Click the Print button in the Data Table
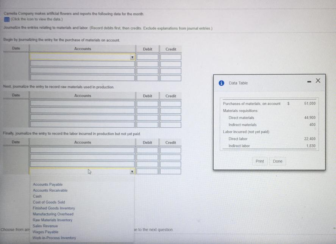This screenshot has height=244, width=336. coord(259,161)
